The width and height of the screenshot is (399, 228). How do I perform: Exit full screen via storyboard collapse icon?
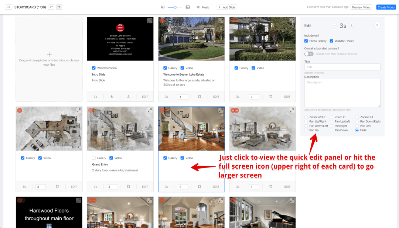coord(8,7)
